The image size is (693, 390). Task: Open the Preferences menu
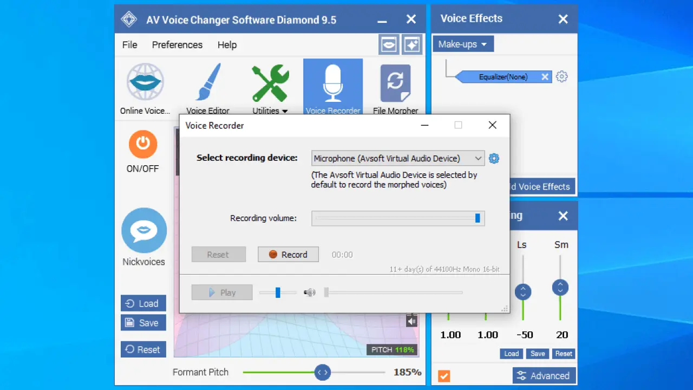pyautogui.click(x=177, y=45)
